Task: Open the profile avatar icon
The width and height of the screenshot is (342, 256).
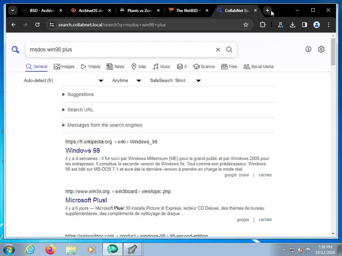Action: click(317, 25)
